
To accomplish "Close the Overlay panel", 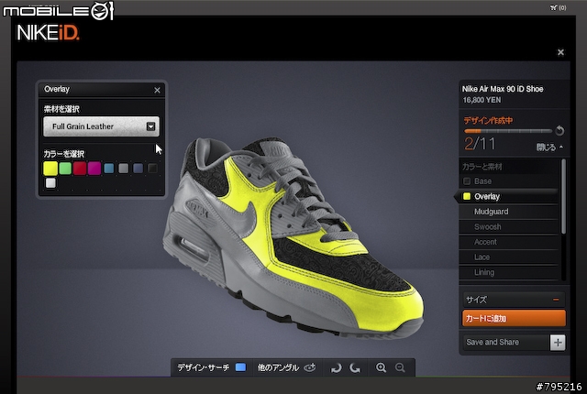I will click(x=157, y=90).
